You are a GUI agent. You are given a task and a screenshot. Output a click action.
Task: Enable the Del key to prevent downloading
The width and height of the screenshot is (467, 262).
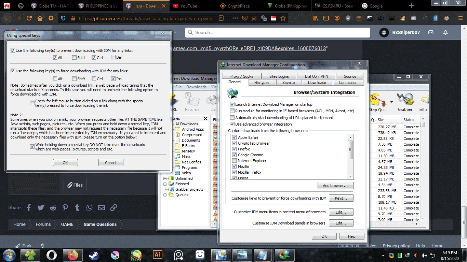(113, 58)
